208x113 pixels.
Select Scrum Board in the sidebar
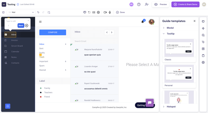(17, 46)
